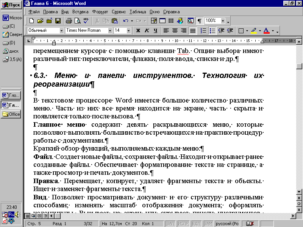This screenshot has height=227, width=303.
Task: Save the document with the floppy icon
Action: tap(58, 21)
